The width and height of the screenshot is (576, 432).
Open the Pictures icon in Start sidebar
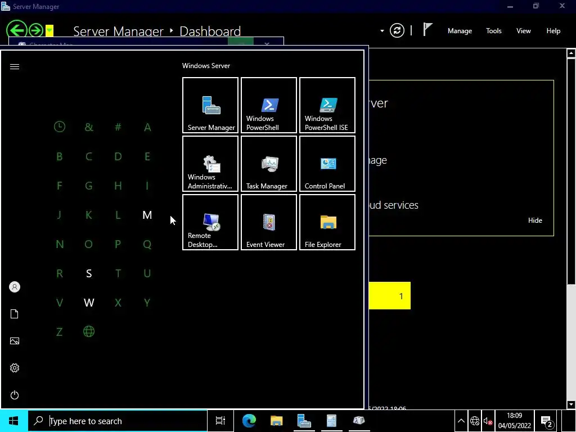(14, 341)
